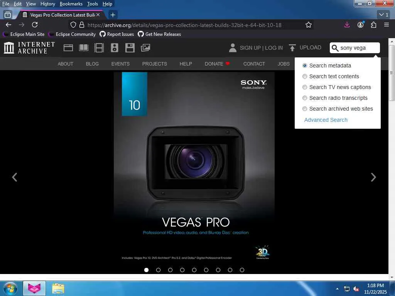
Task: Open the application hamburger menu
Action: coord(387,25)
